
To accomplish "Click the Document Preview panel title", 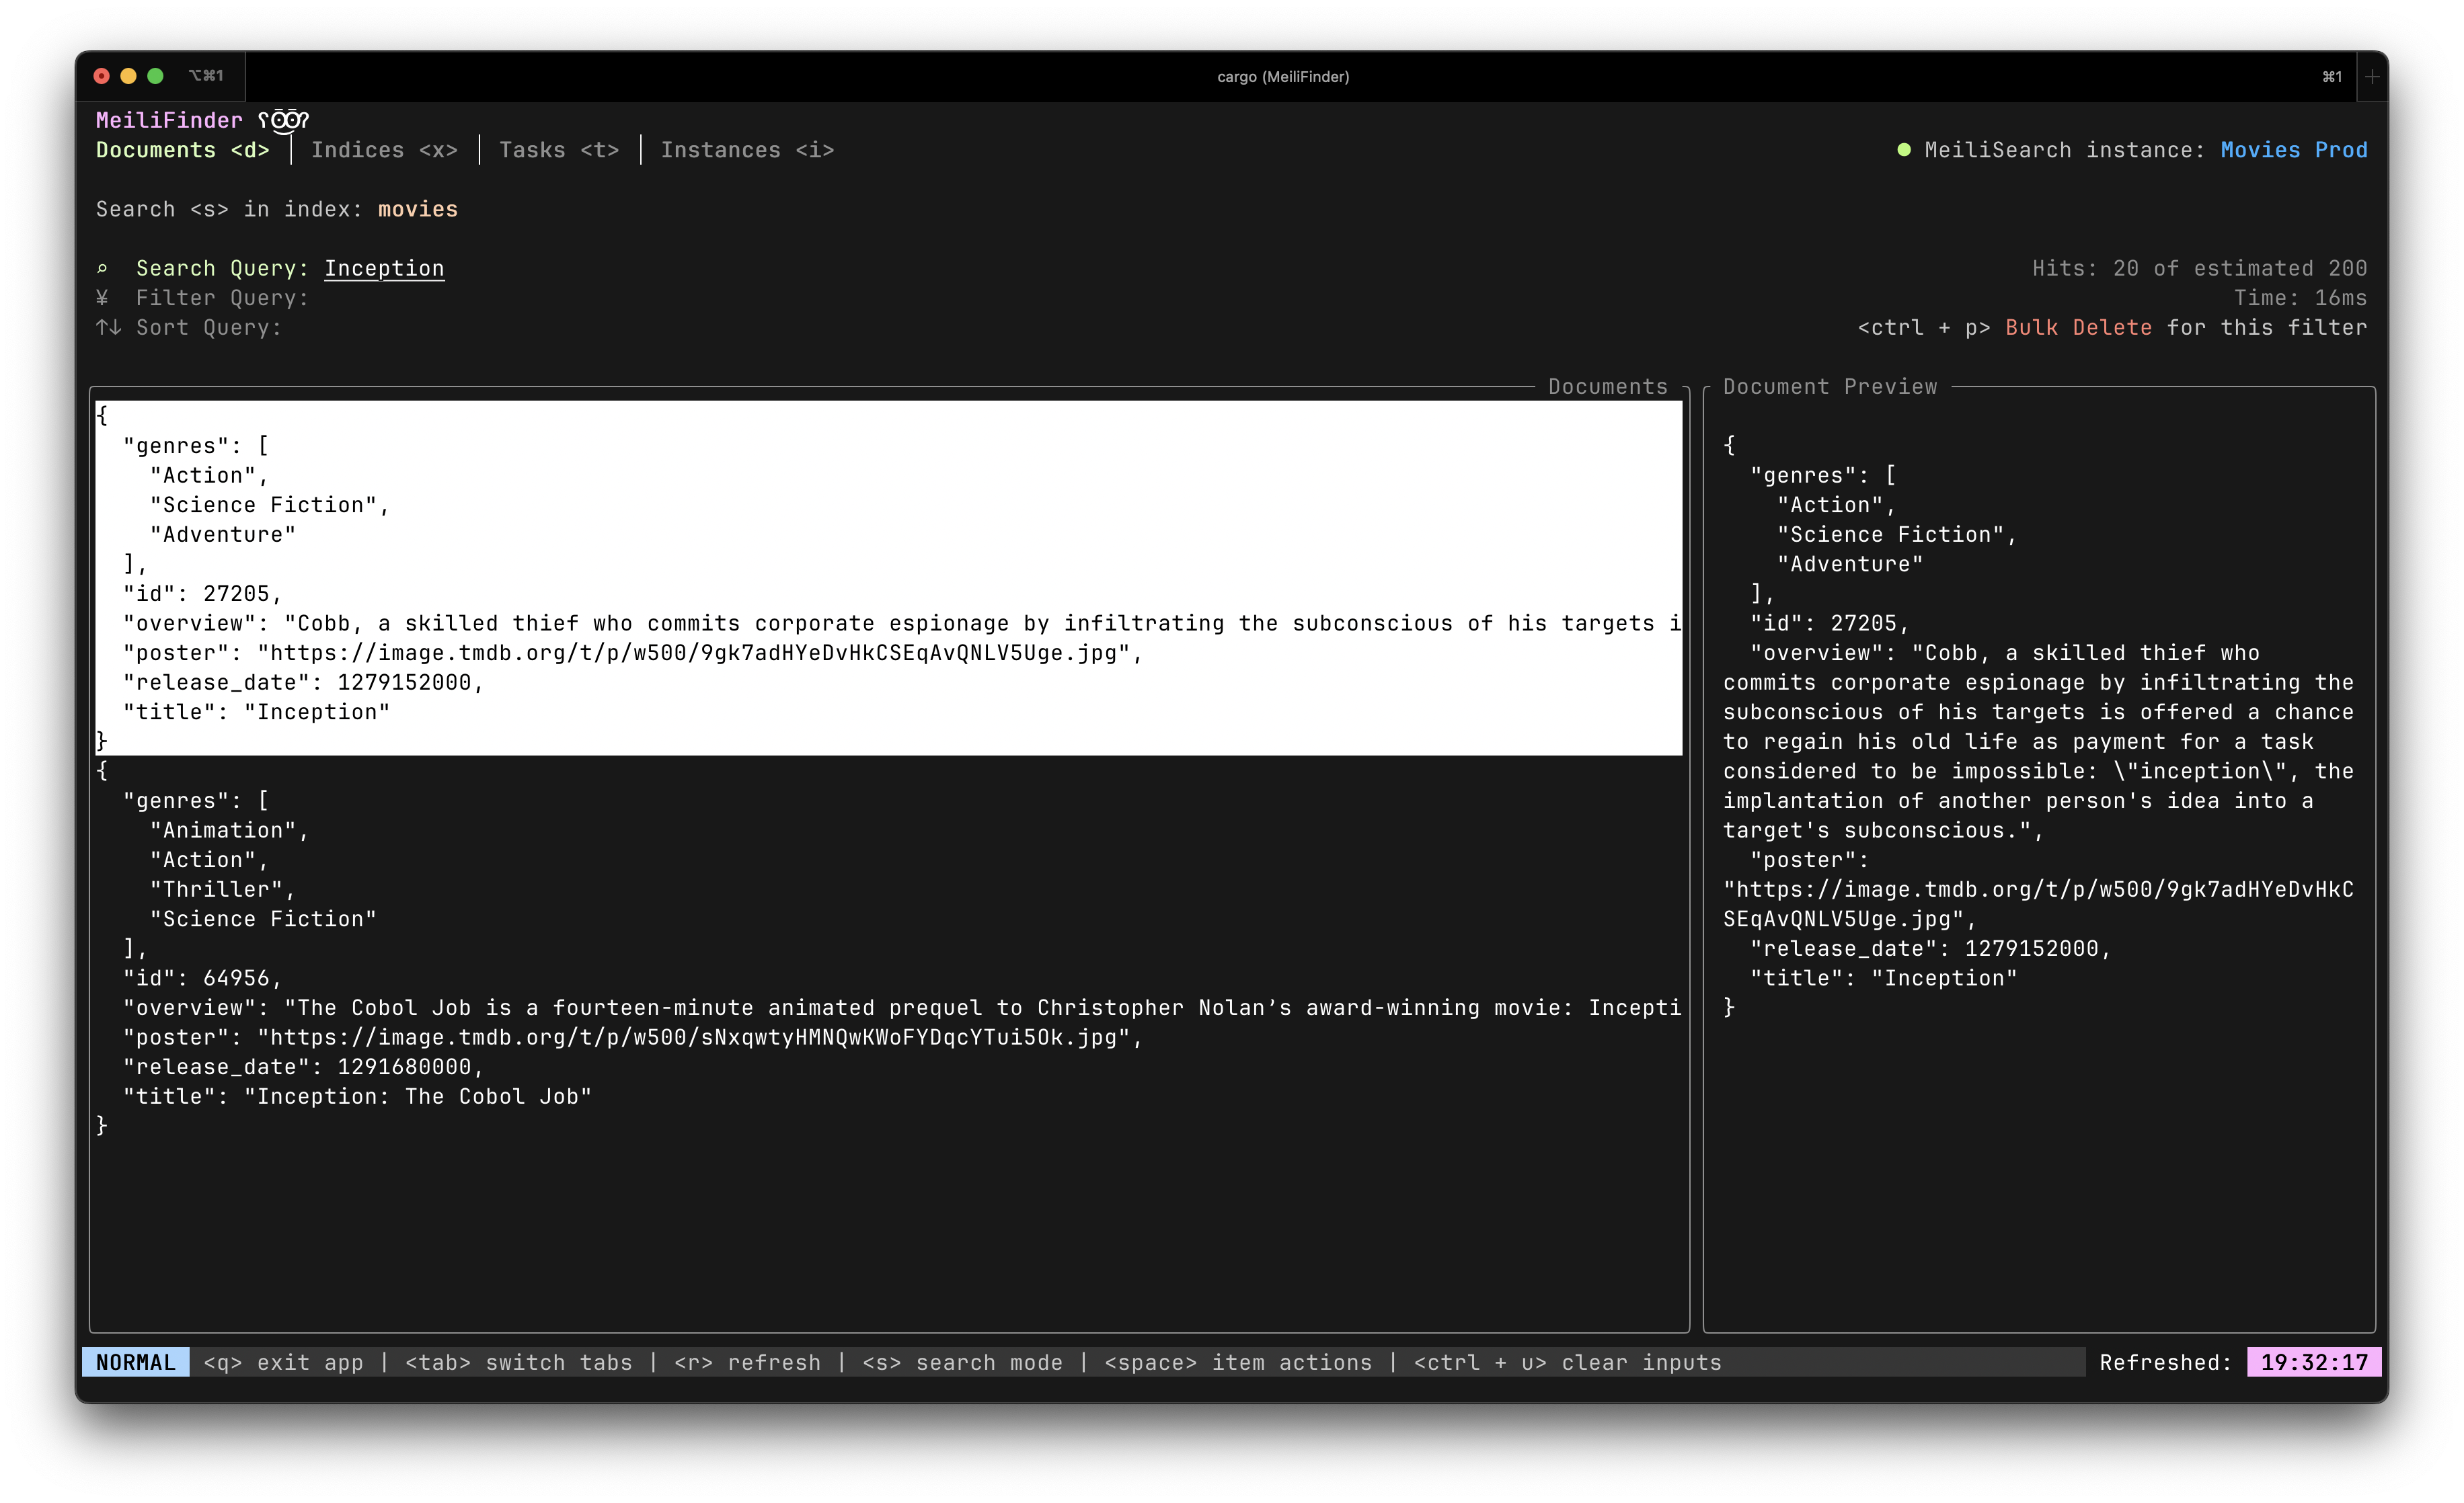I will [1829, 387].
